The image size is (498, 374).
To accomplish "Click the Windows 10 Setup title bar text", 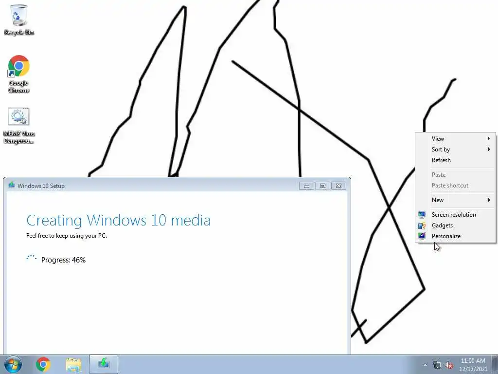I will 41,186.
